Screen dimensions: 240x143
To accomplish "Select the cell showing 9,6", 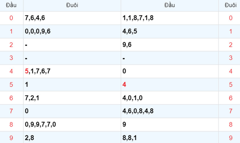I will (x=169, y=45).
